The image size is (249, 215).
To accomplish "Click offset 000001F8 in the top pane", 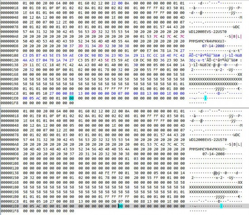I will [x=10, y=103].
